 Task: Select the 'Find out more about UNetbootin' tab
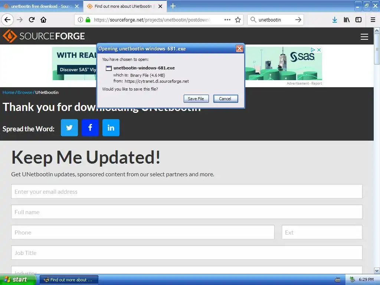click(125, 6)
